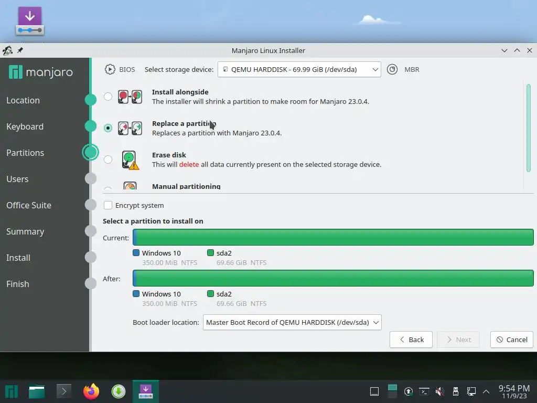This screenshot has width=537, height=403.
Task: Cancel the Manjaro installation
Action: pos(512,340)
